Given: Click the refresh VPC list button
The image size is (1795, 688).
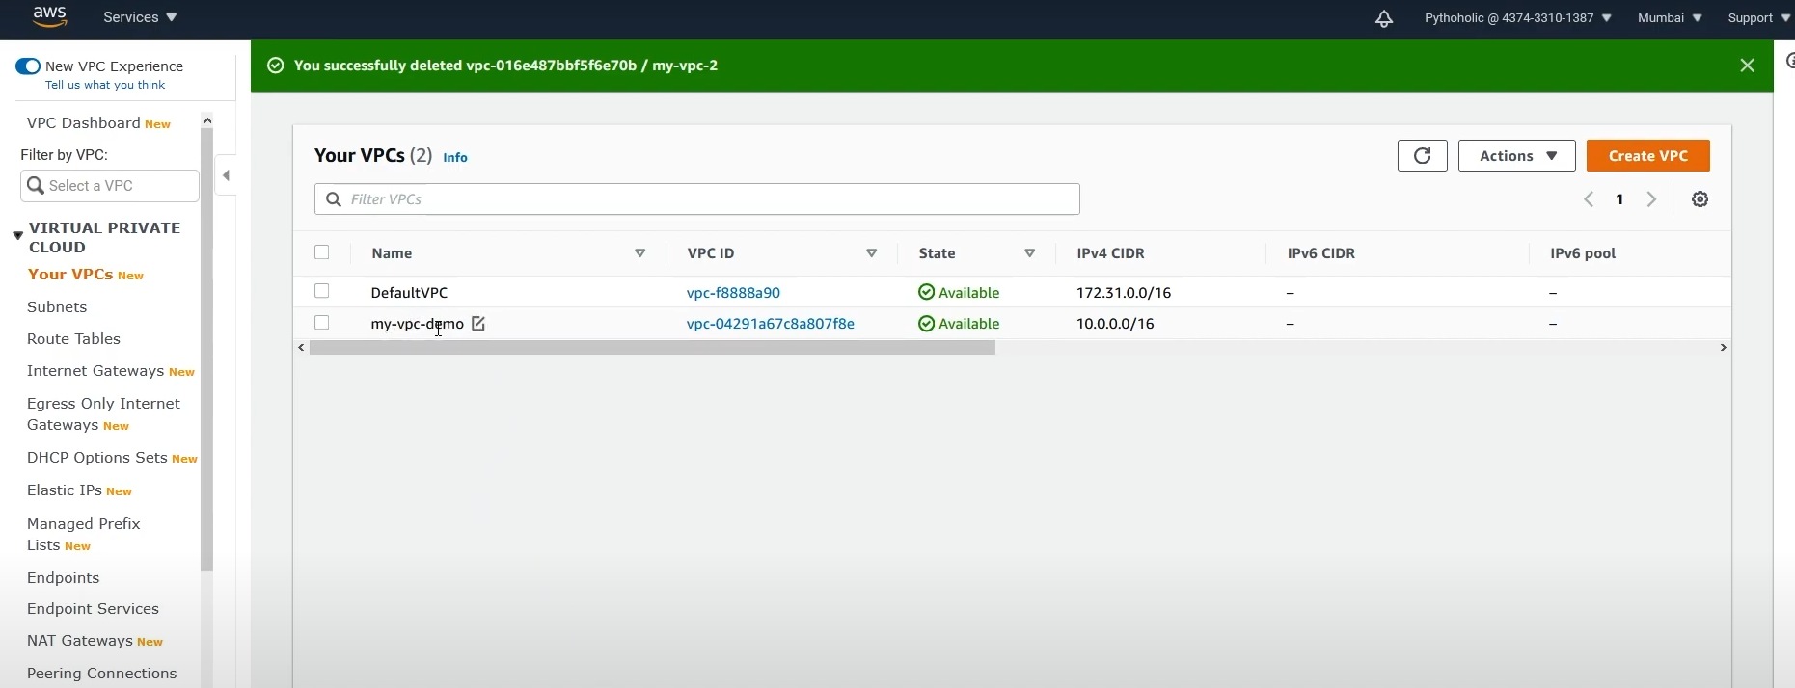Looking at the screenshot, I should pos(1423,156).
